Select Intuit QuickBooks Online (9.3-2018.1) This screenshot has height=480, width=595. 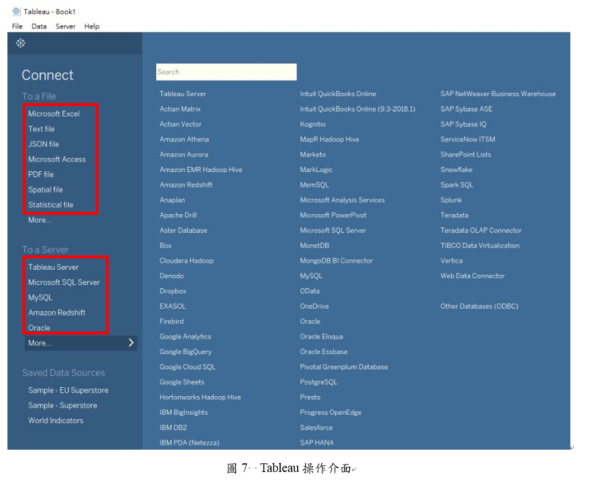(x=357, y=109)
